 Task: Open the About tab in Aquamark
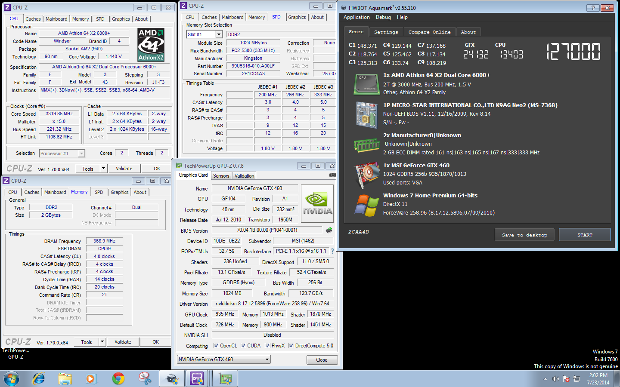pos(468,32)
